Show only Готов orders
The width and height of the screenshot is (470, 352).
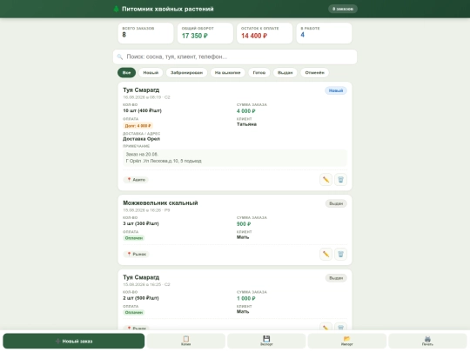click(x=259, y=73)
